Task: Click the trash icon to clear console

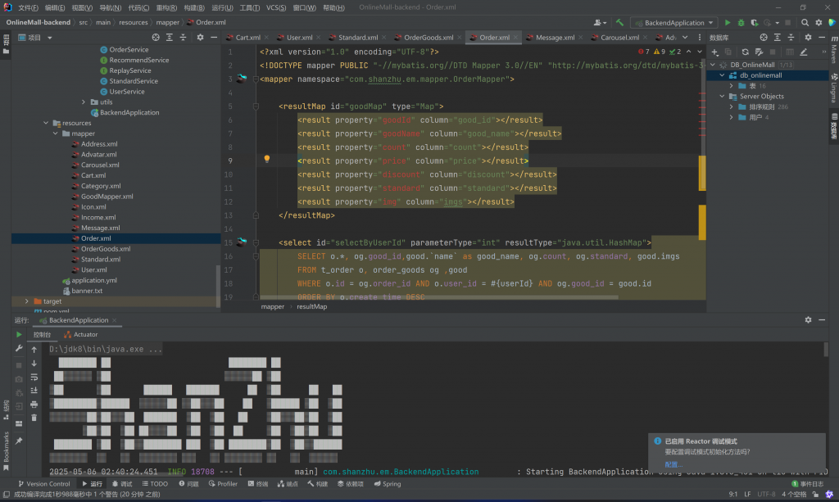Action: pos(34,418)
